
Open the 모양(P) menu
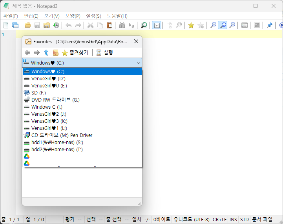point(73,16)
